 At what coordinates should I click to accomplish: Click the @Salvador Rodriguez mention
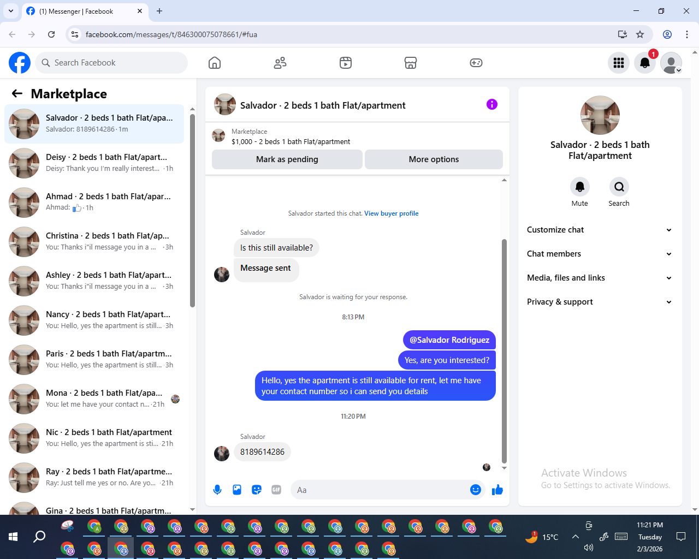tap(449, 340)
